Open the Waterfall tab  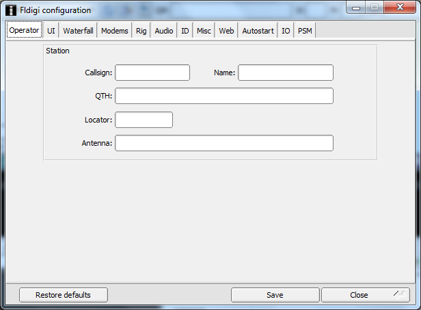click(x=78, y=31)
